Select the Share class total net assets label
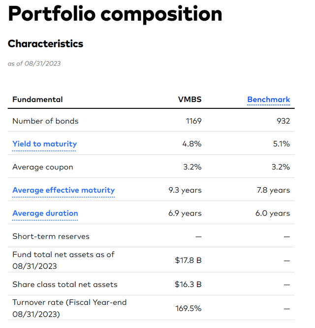315x328 pixels. [64, 285]
